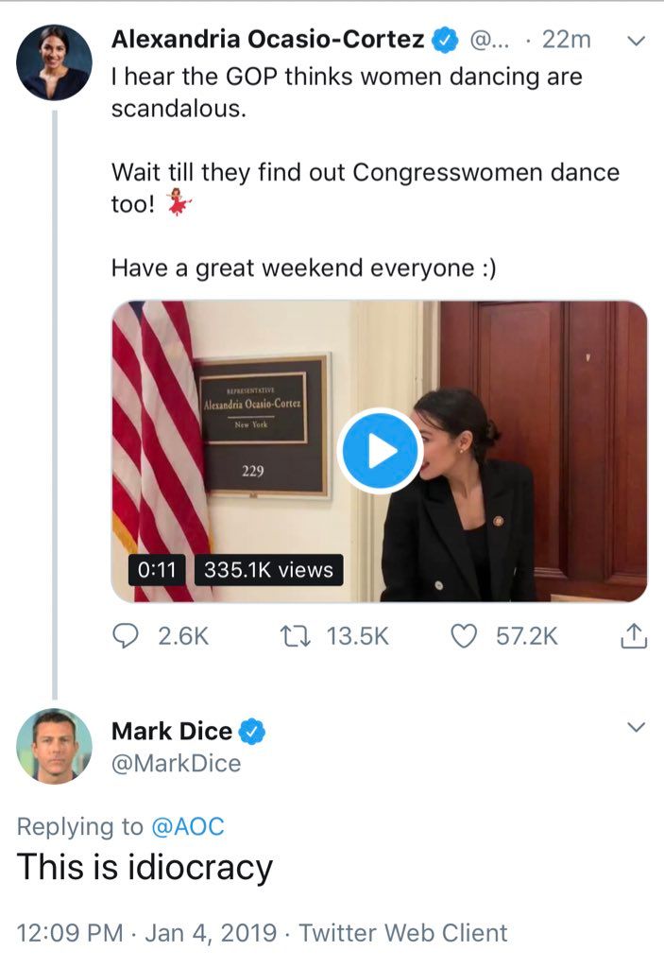The height and width of the screenshot is (968, 664).
Task: Click the 13.5K retweet count
Action: click(357, 637)
